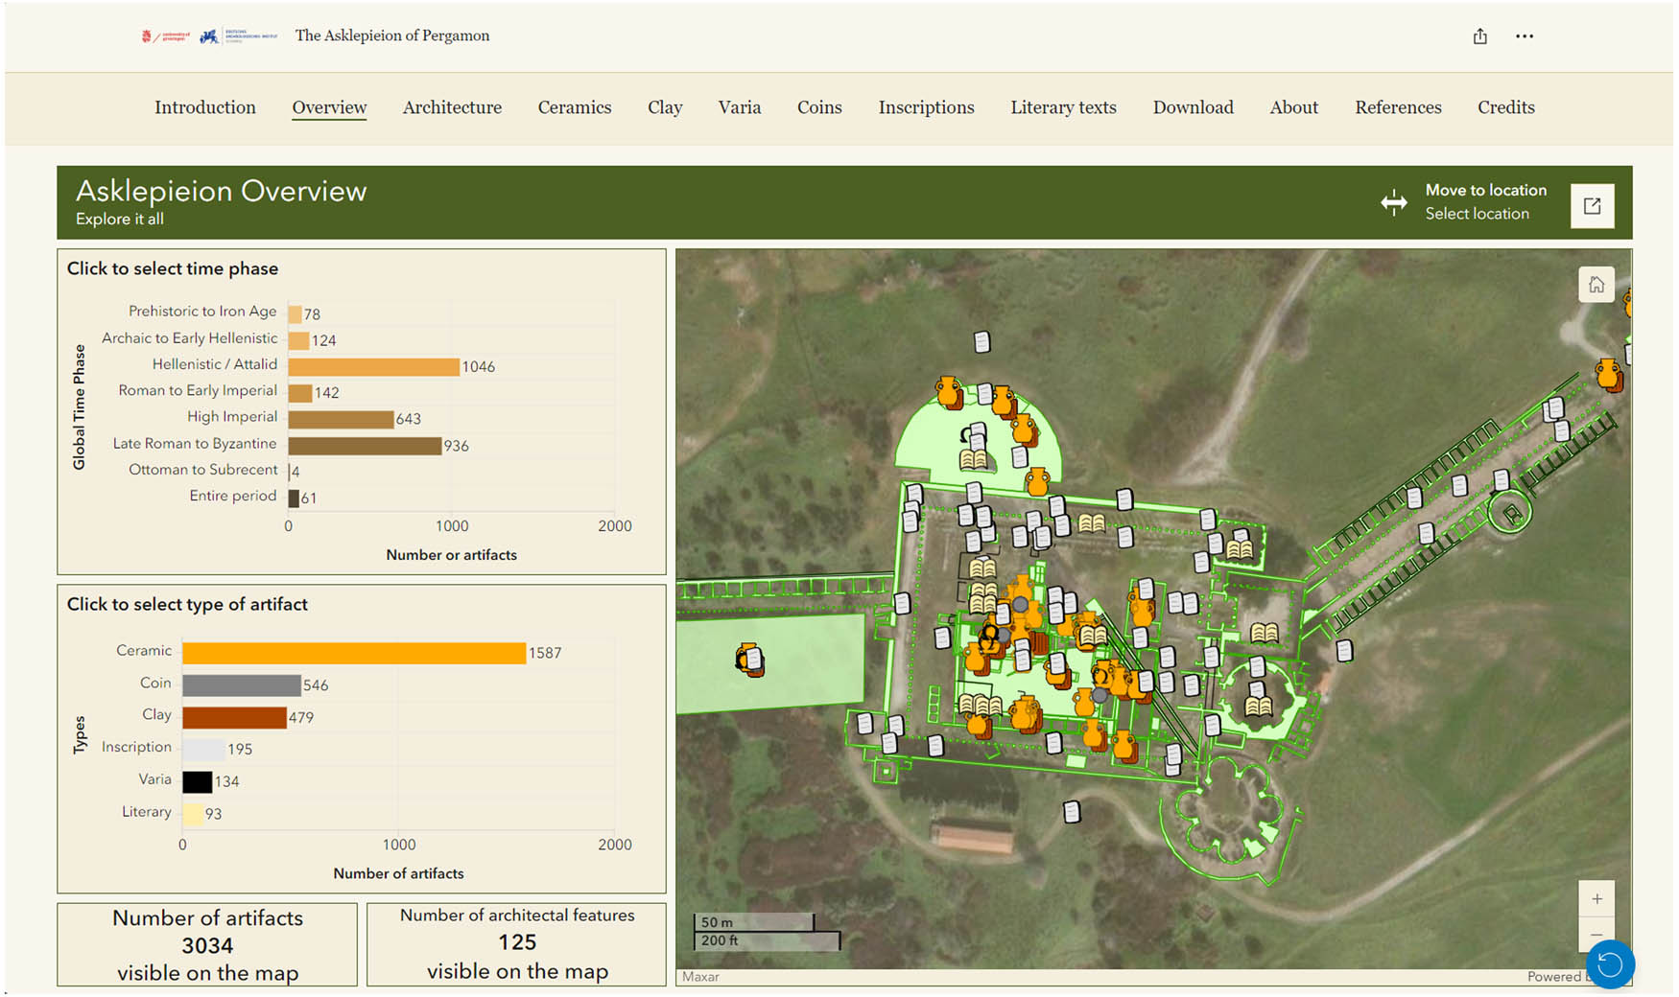The image size is (1679, 997).
Task: Open the Literary texts section
Action: [x=1063, y=107]
